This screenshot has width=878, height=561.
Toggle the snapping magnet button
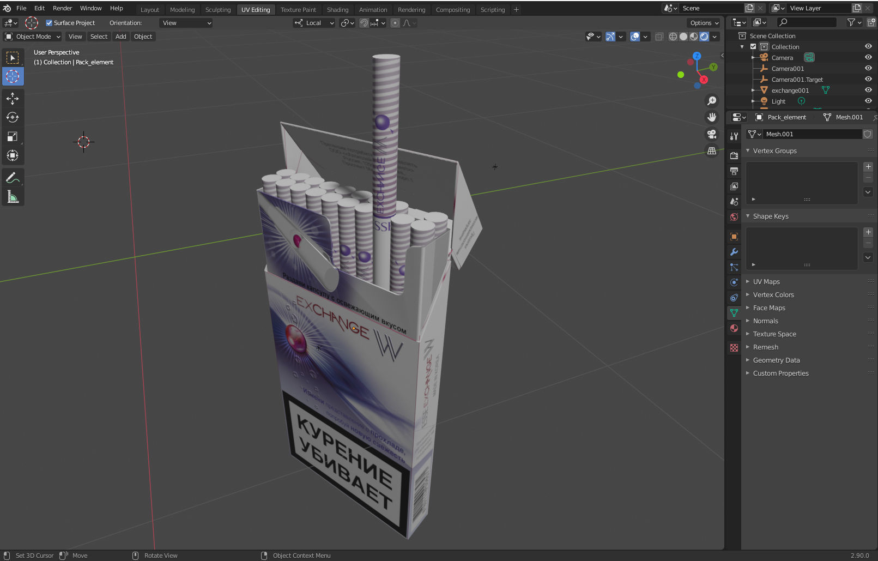coord(364,23)
